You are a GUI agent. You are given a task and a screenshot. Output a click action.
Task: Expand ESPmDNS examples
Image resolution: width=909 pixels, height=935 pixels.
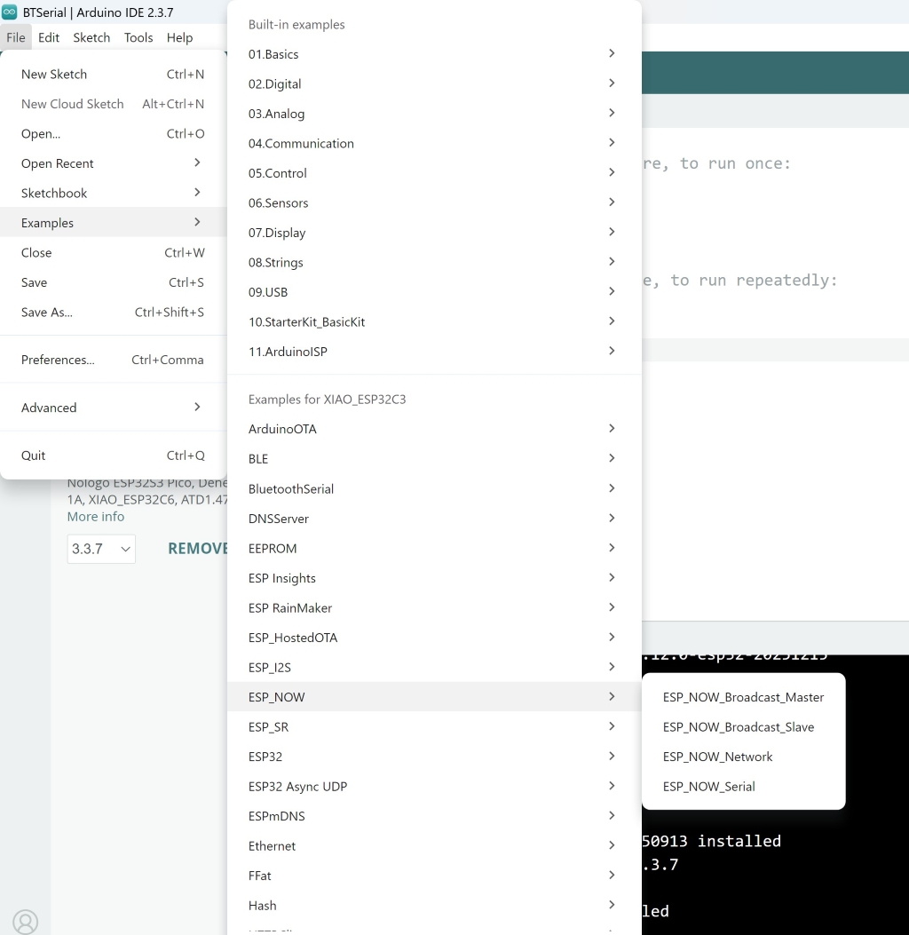[x=434, y=816]
